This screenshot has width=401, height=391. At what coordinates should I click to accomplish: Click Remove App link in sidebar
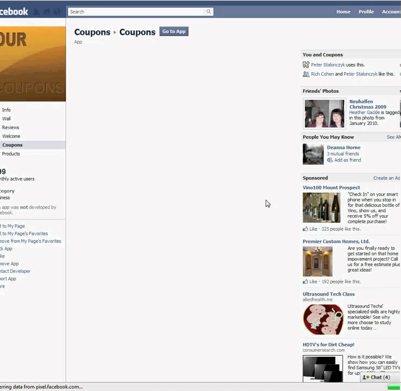(x=9, y=264)
